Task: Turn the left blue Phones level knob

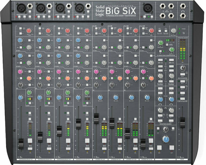Action: coord(160,99)
